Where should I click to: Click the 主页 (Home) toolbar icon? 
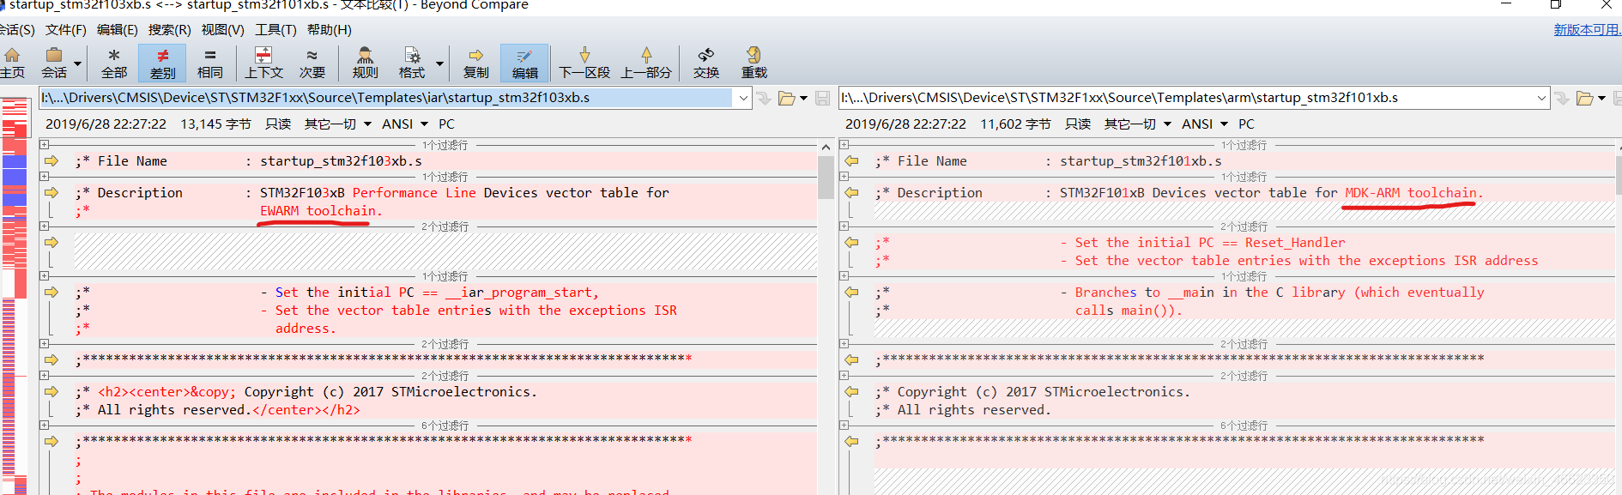point(12,63)
